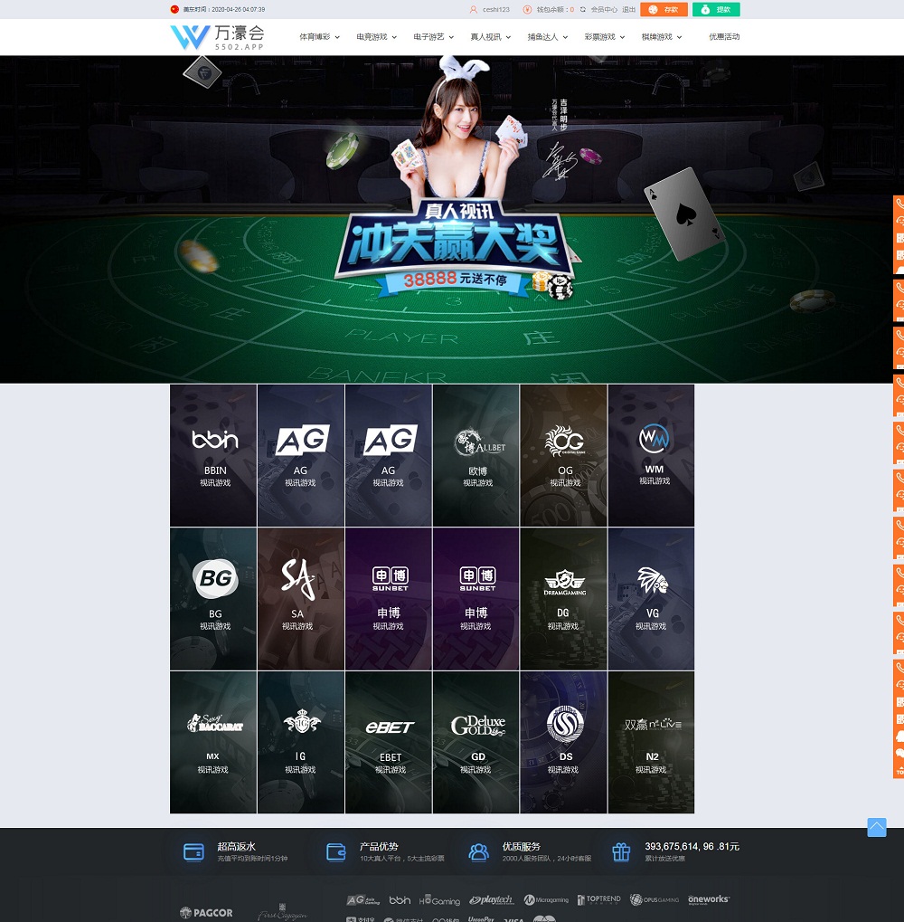The image size is (904, 922).
Task: Click the green 提款 withdraw button
Action: pos(716,10)
